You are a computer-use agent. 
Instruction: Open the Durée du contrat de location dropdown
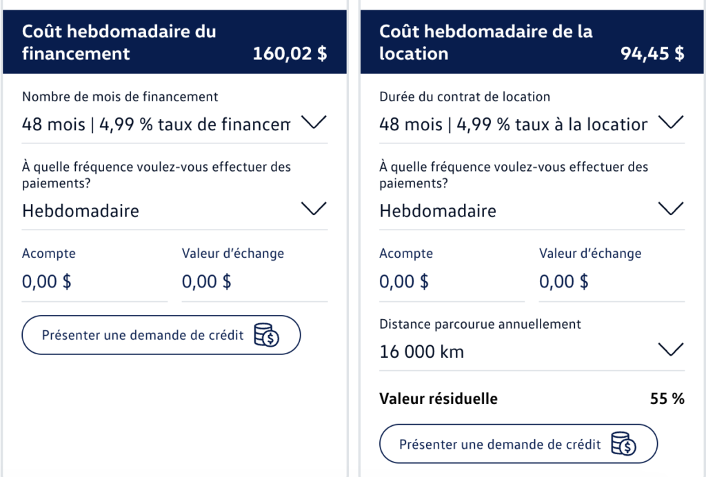pos(532,125)
